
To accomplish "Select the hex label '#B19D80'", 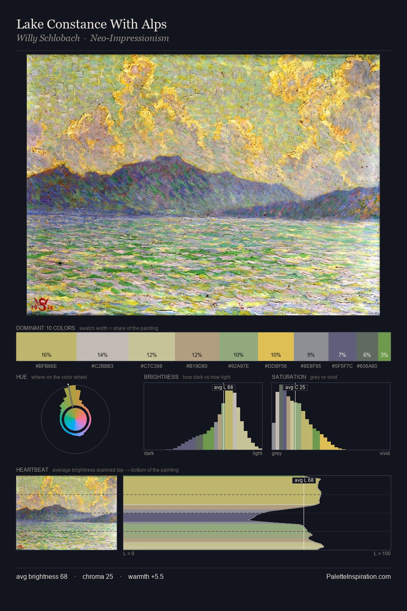I will [x=197, y=366].
